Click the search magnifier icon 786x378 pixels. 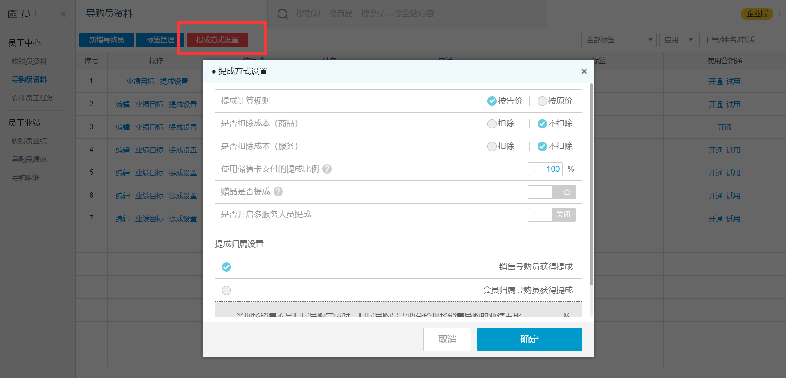[282, 14]
